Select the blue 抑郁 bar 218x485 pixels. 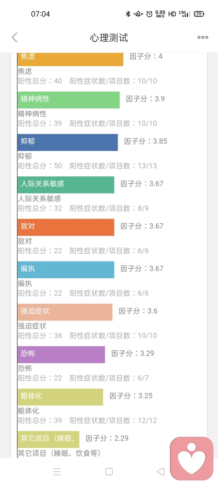click(x=67, y=142)
